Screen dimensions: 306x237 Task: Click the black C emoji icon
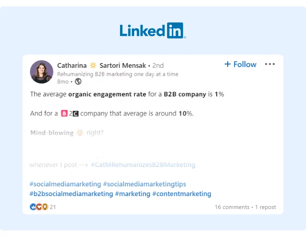[x=75, y=113]
